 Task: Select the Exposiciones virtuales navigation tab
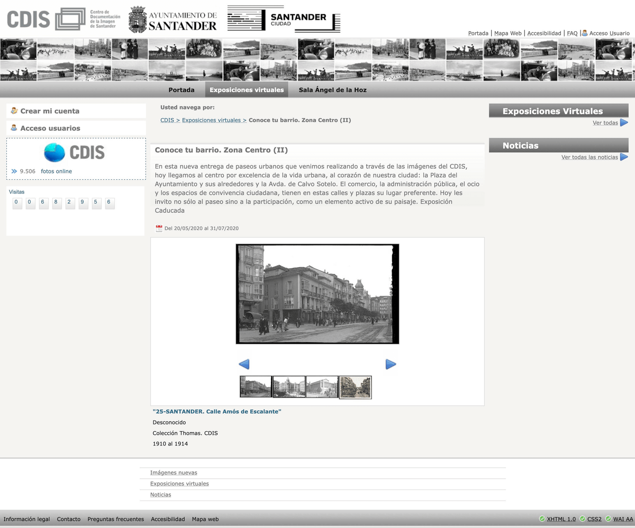click(247, 90)
